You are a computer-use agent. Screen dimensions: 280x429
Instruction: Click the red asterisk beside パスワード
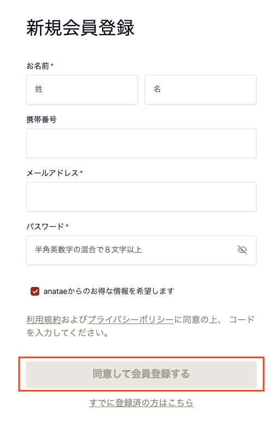67,226
